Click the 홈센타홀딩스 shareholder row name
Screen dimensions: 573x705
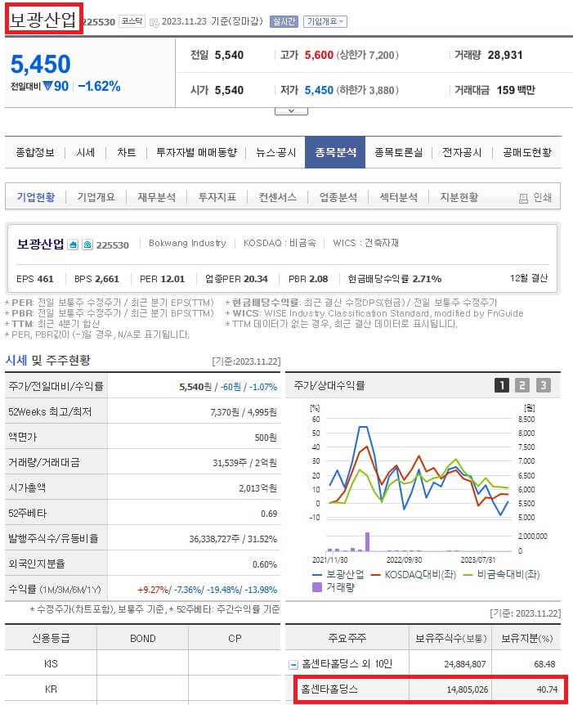329,689
